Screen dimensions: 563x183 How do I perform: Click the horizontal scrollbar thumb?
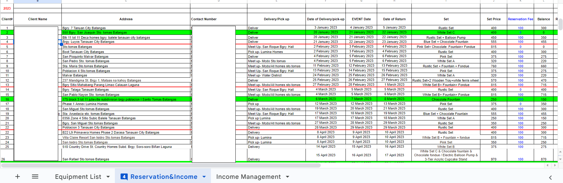[161, 165]
